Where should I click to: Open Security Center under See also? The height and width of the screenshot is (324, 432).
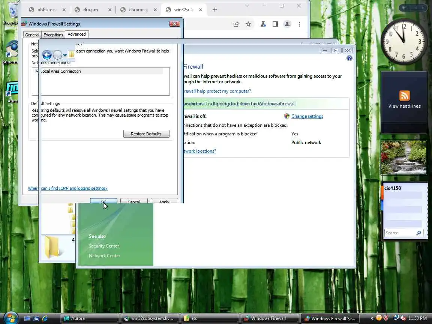tap(104, 246)
